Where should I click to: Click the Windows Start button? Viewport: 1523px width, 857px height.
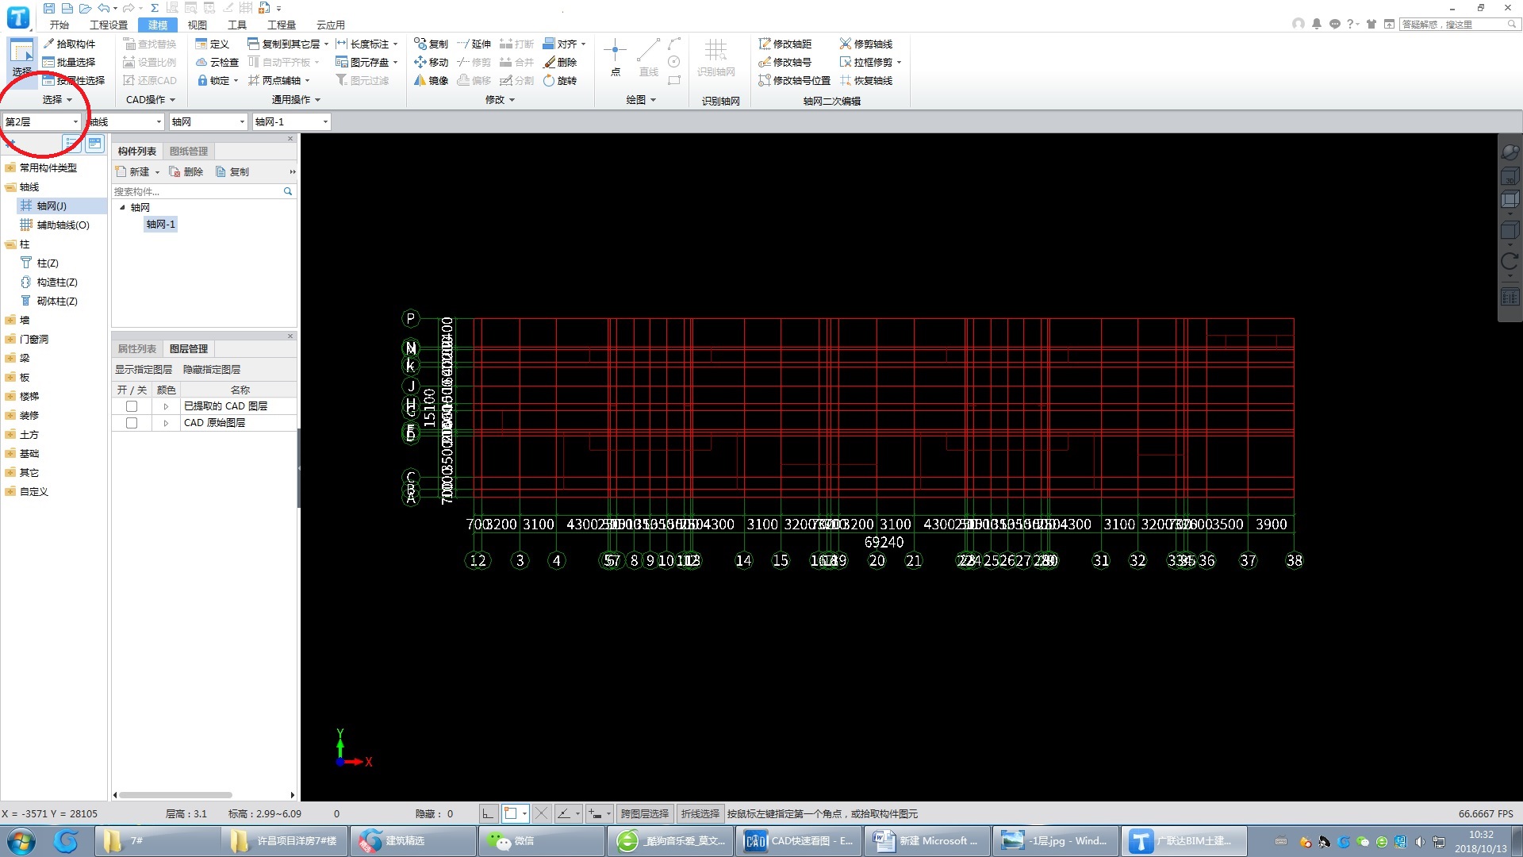point(21,840)
